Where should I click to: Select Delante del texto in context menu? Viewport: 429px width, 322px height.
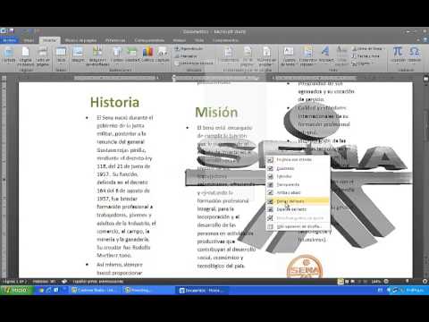coord(298,209)
